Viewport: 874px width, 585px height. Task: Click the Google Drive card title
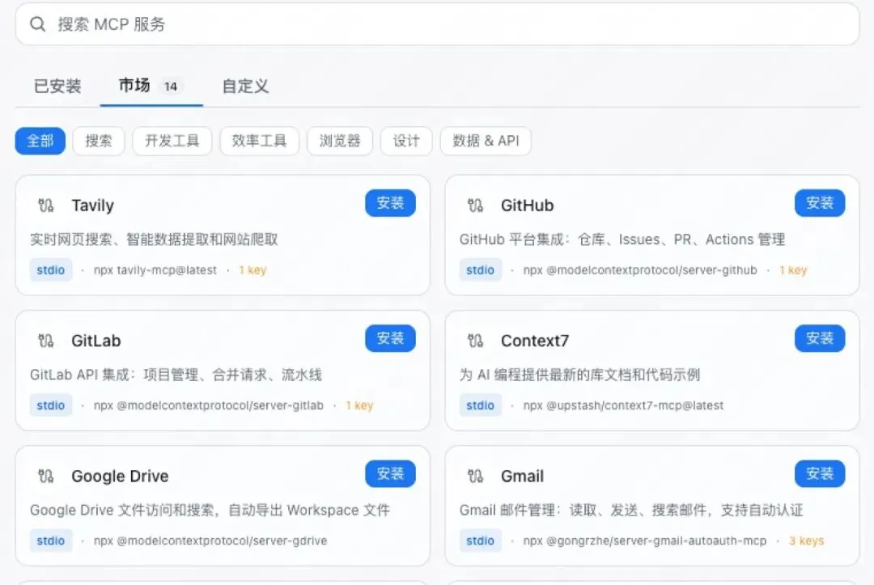(x=120, y=476)
